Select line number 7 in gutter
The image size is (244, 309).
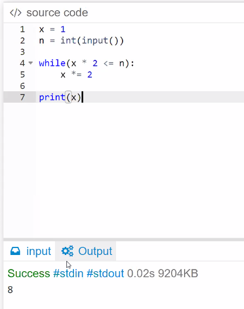click(23, 97)
